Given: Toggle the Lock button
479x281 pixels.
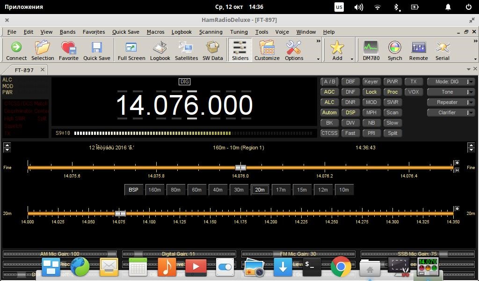Looking at the screenshot, I should (x=371, y=92).
